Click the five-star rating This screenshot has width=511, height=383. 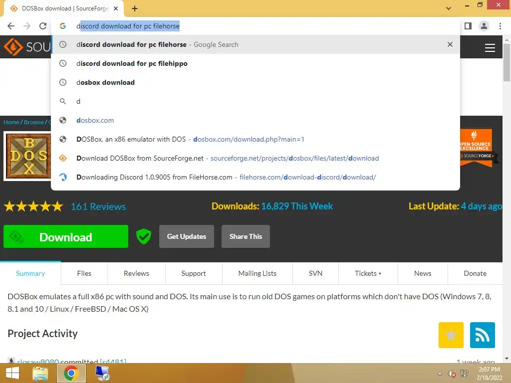tap(33, 206)
